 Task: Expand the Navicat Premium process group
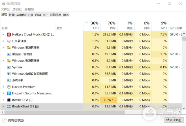click(3, 87)
